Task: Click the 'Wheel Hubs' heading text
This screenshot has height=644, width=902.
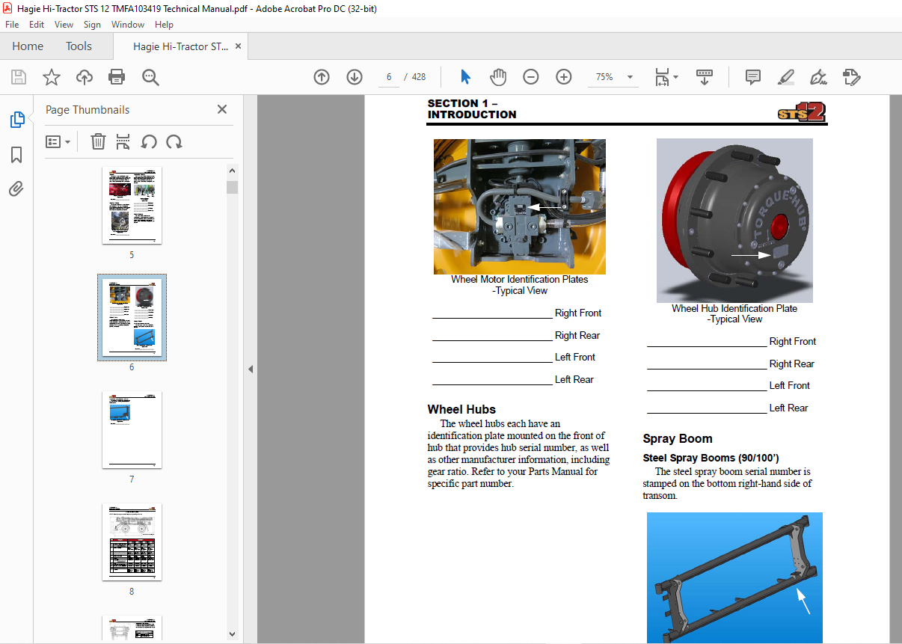Action: [x=461, y=409]
